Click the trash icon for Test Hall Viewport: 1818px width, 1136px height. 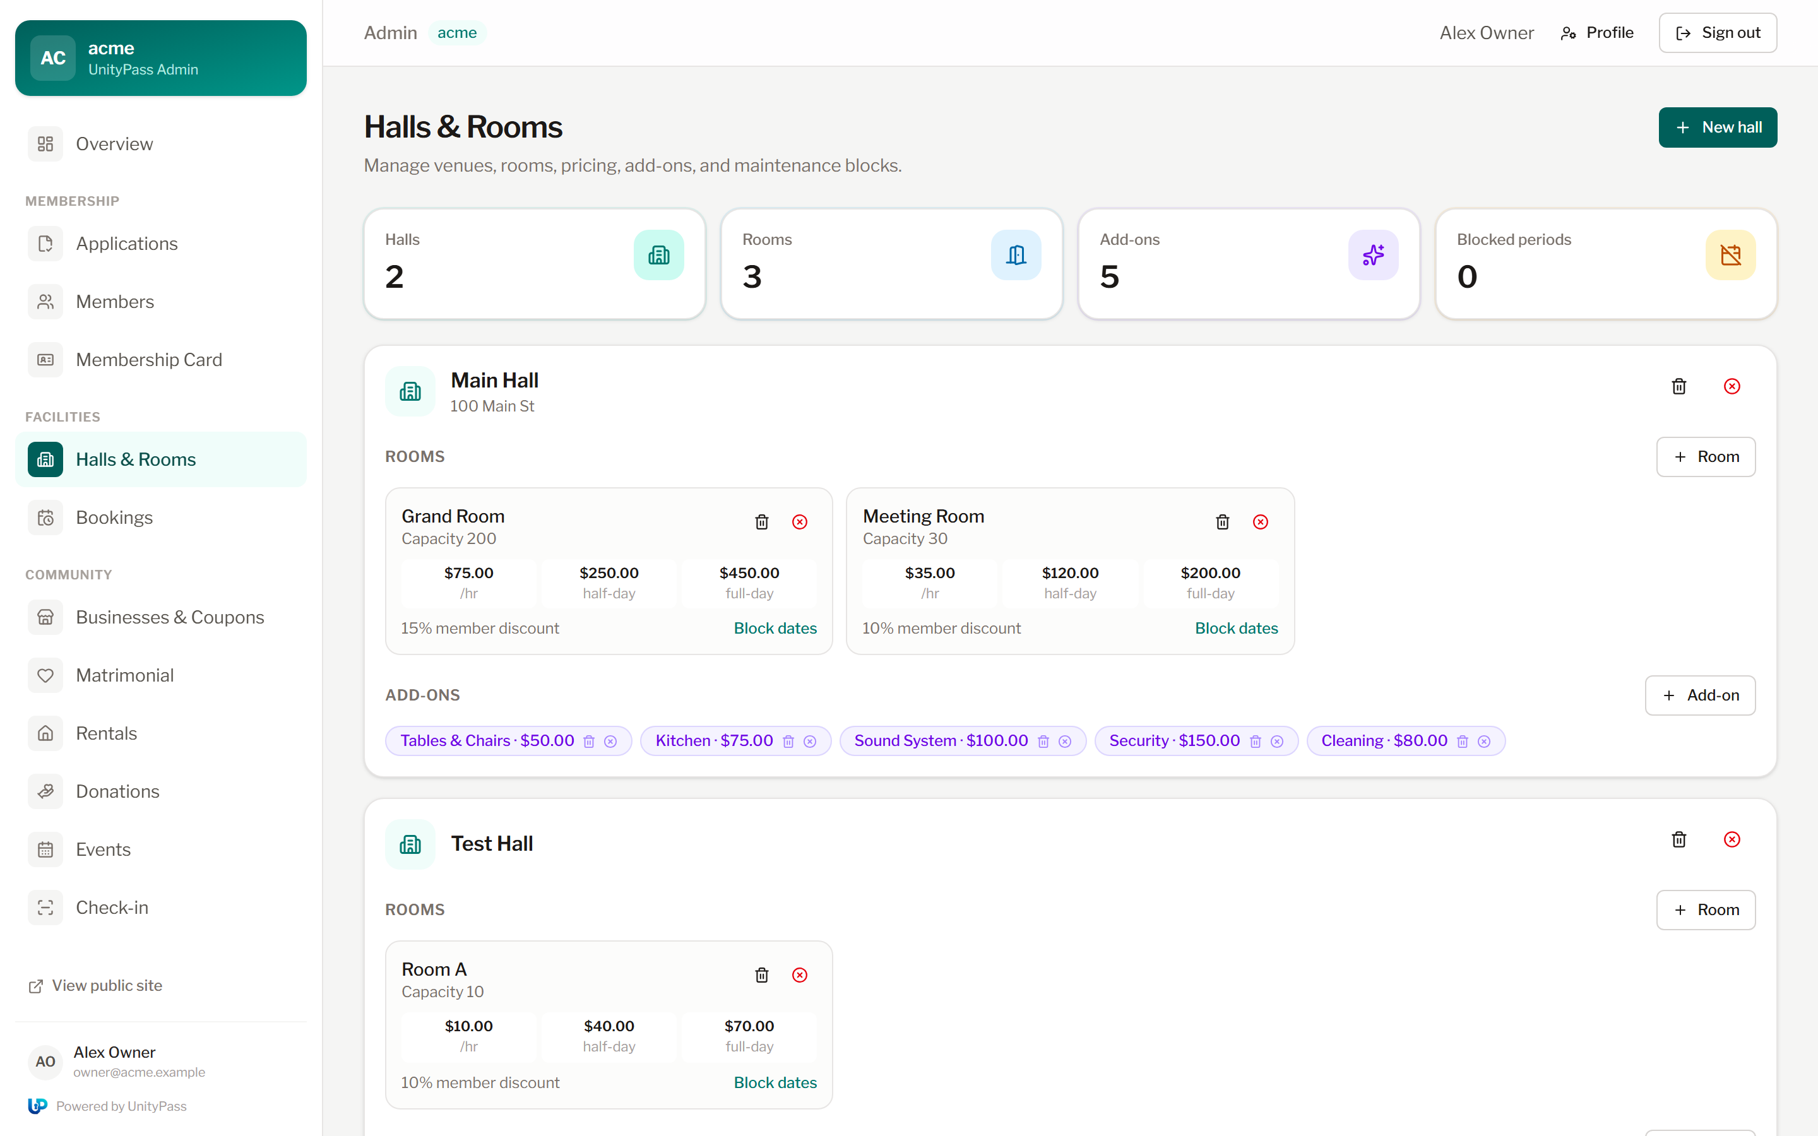(1679, 839)
